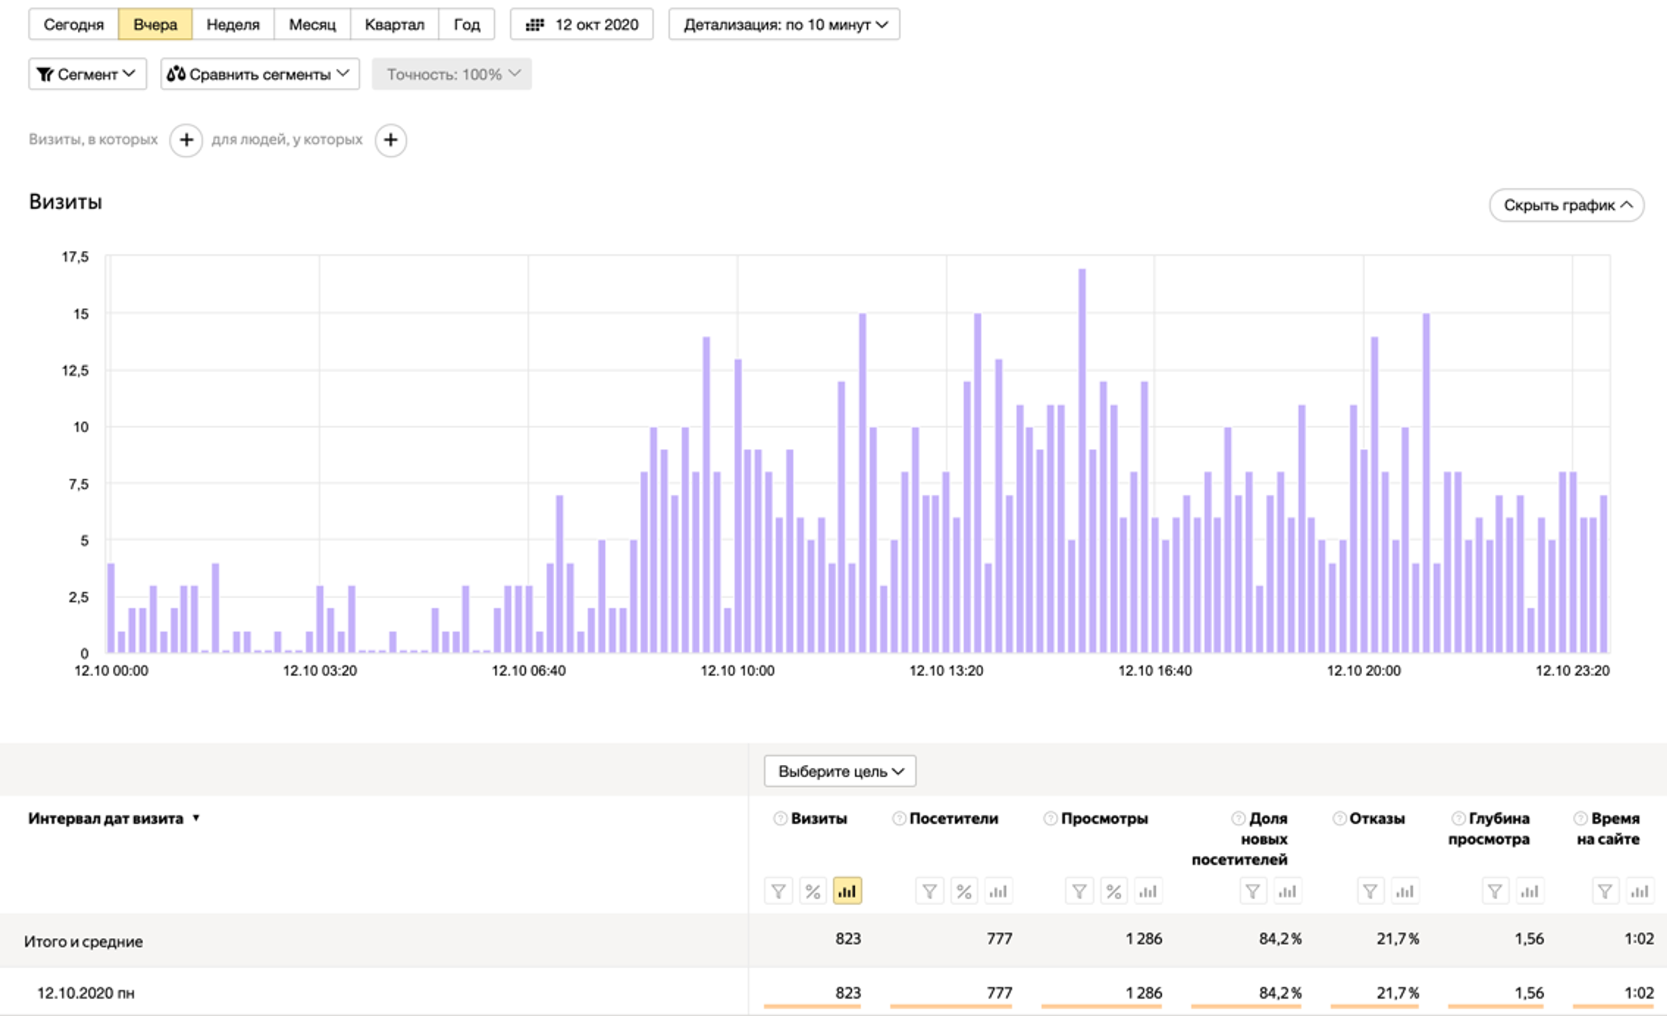Click the chart icon under Просмотры column

[x=1148, y=891]
